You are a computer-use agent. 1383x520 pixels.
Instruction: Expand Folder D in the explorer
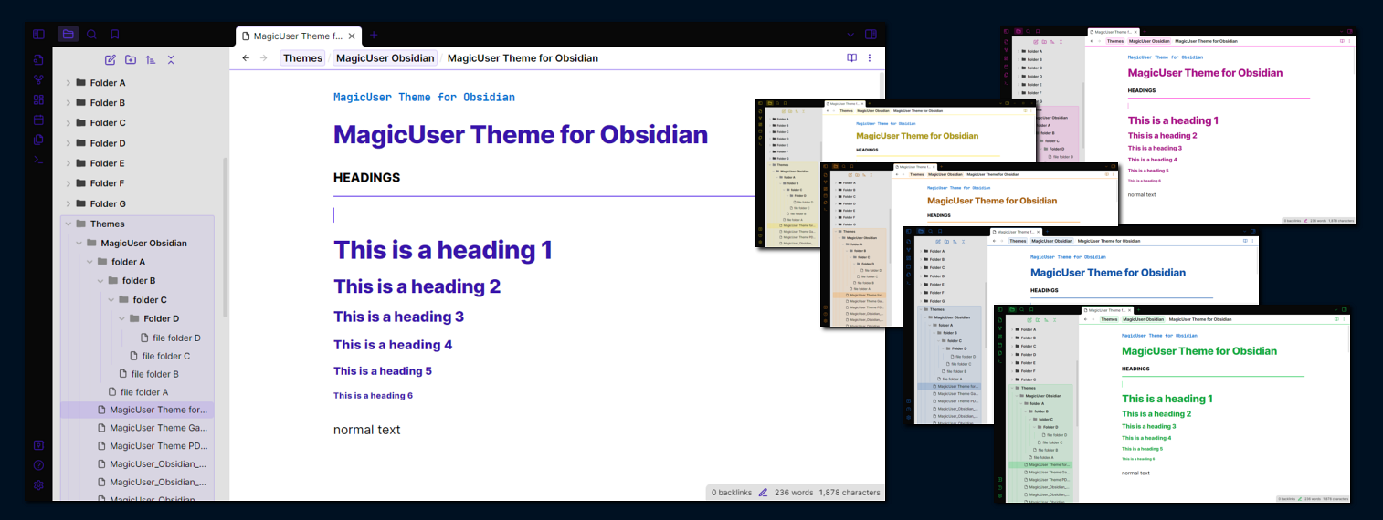coord(68,143)
